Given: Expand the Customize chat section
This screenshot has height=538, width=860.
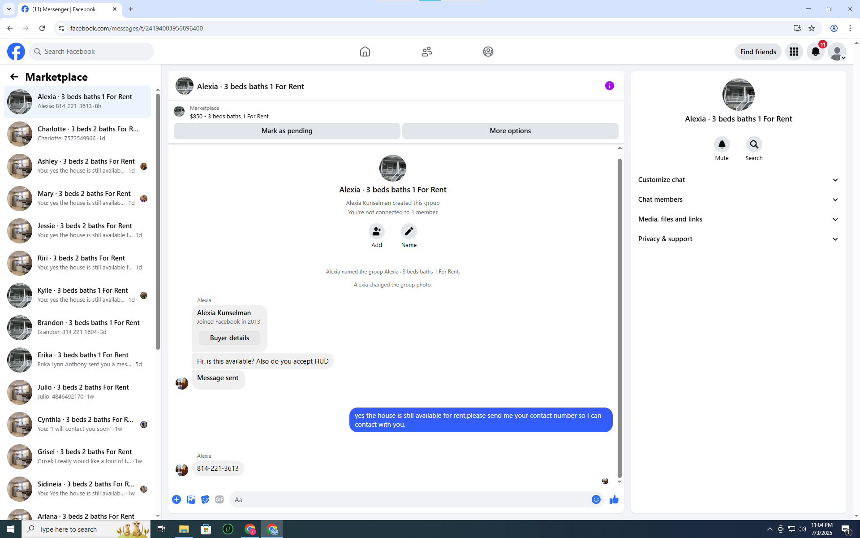Looking at the screenshot, I should coord(738,180).
